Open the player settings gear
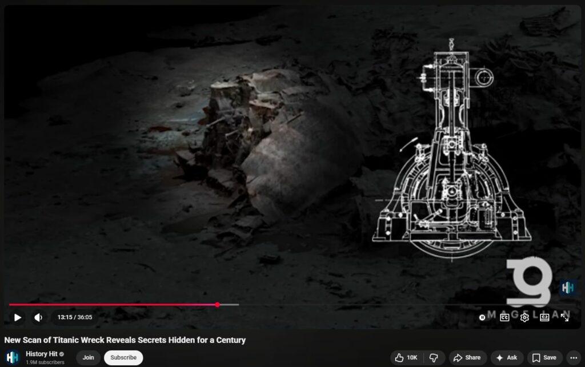Image resolution: width=585 pixels, height=367 pixels. [524, 317]
